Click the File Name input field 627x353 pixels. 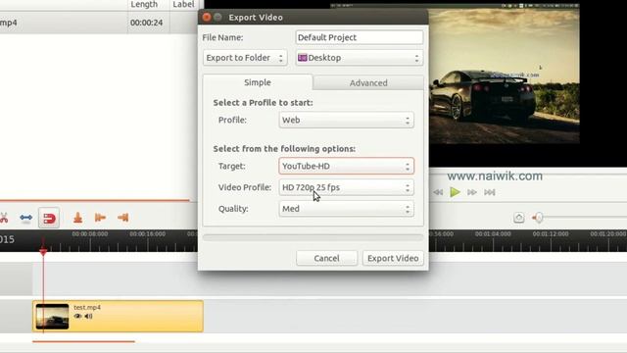click(360, 37)
